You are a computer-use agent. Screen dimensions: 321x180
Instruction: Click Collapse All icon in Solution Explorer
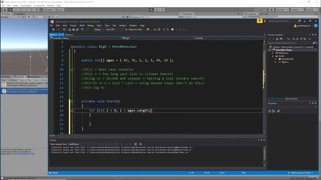(x=301, y=39)
